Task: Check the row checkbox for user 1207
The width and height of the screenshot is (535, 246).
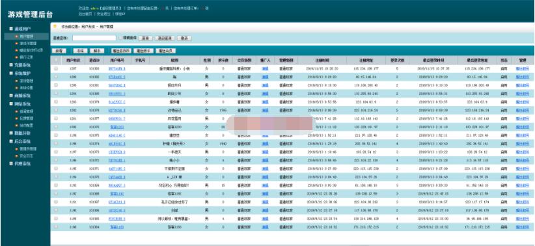Action: click(x=56, y=68)
